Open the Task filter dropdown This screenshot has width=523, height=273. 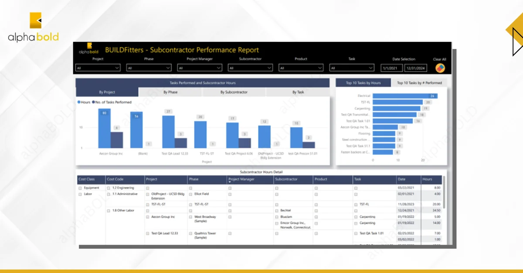[352, 68]
